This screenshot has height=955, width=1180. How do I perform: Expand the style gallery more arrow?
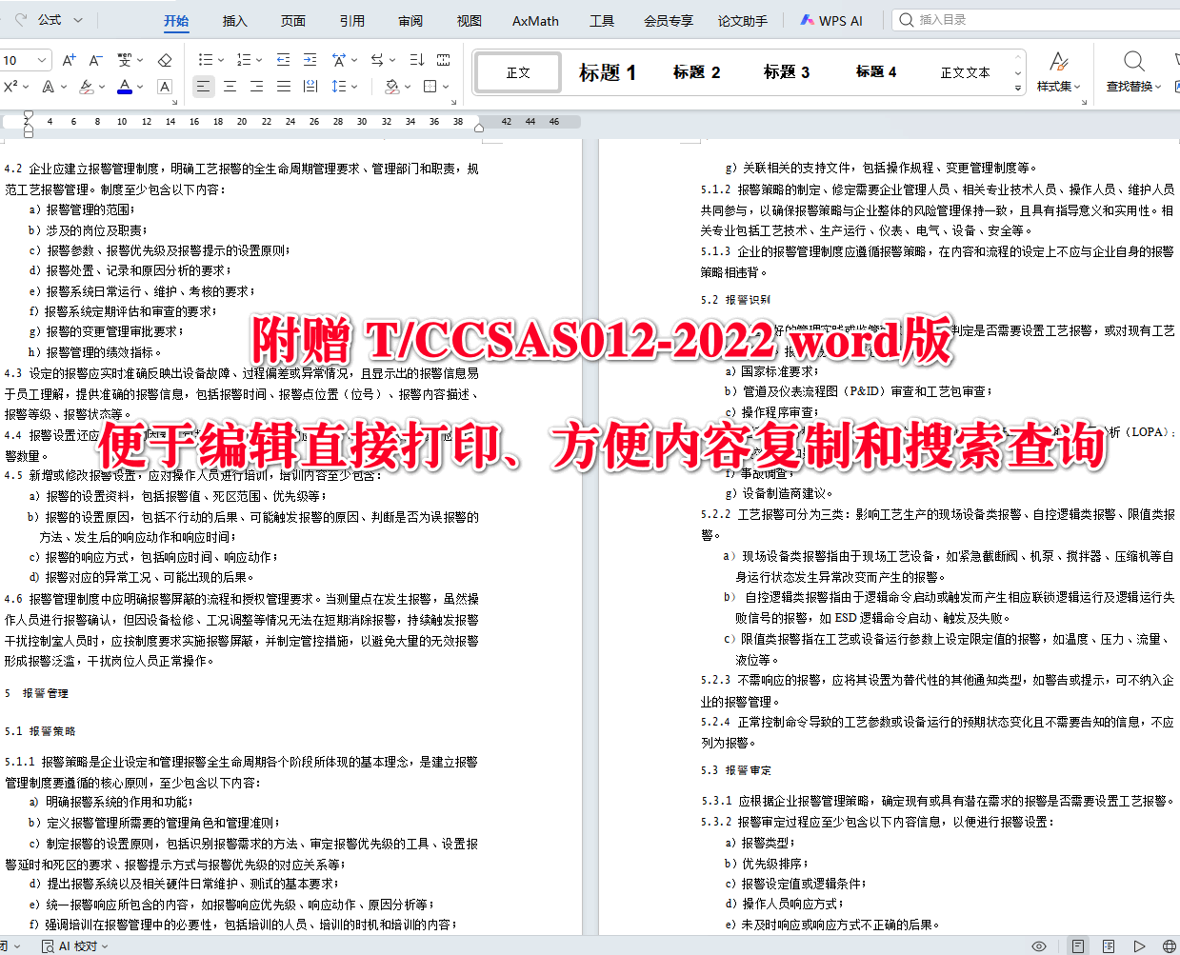[x=1018, y=88]
